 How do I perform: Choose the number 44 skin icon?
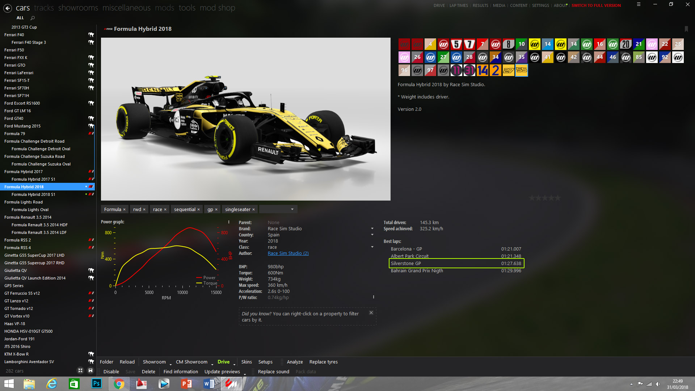click(600, 57)
